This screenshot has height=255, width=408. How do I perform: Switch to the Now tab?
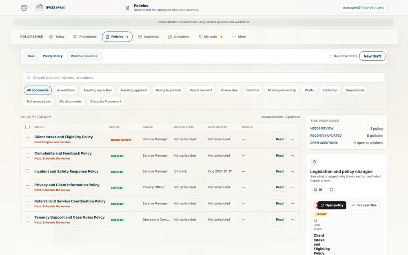(31, 56)
